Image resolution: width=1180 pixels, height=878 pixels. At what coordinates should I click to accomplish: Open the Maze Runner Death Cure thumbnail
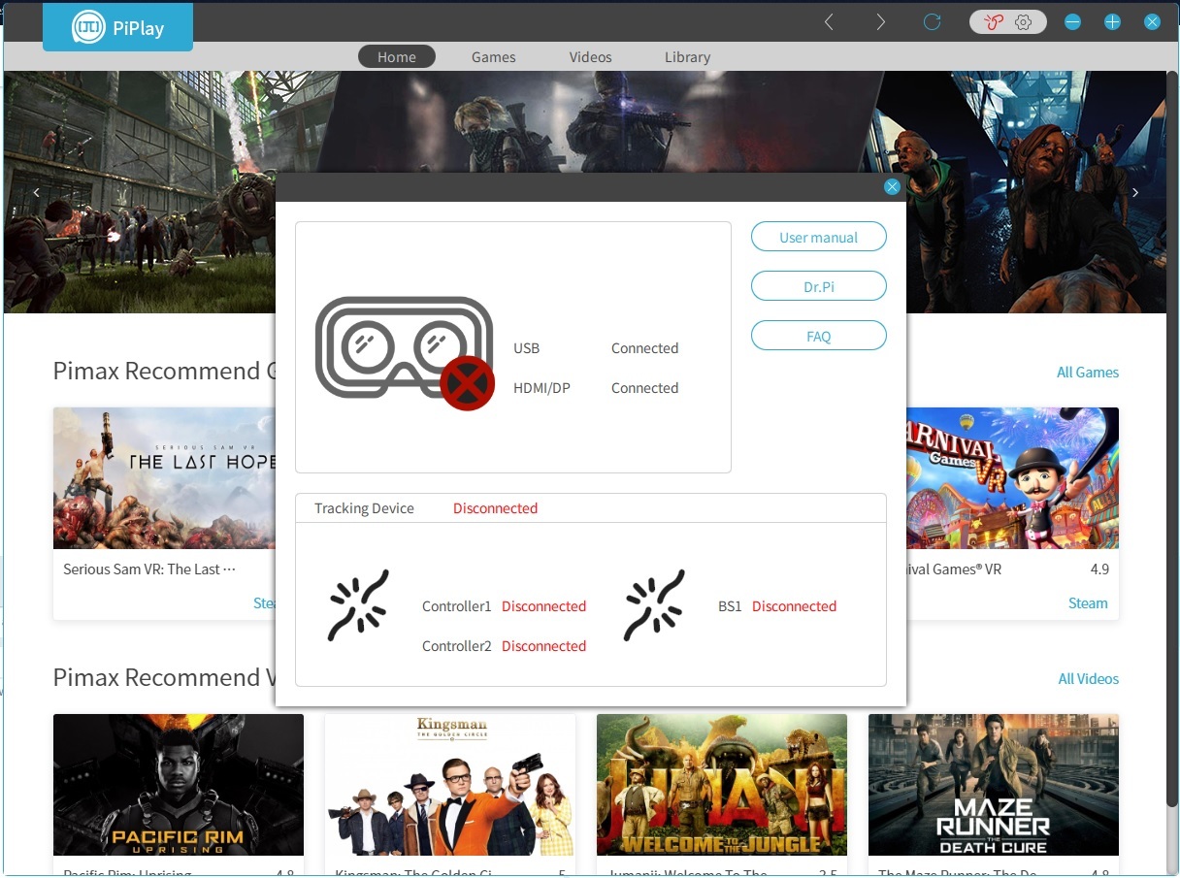994,785
